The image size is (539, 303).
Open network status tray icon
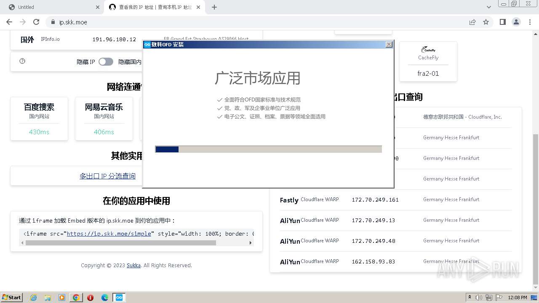point(489,298)
